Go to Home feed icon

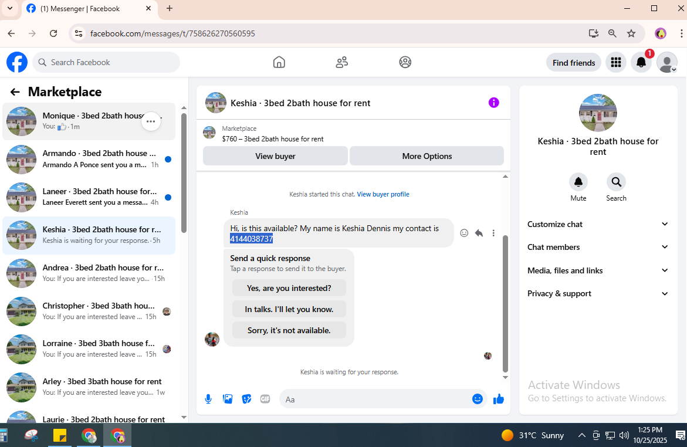click(279, 62)
